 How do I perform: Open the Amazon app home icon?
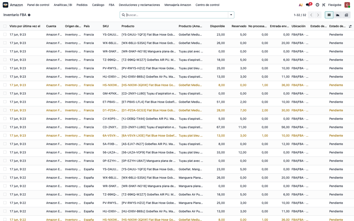[x=5, y=5]
